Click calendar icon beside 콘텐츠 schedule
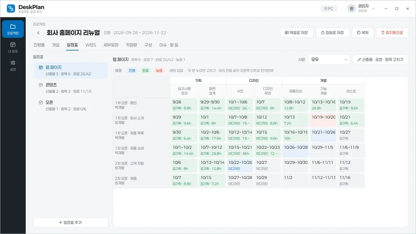This screenshot has height=234, width=416. [x=41, y=85]
